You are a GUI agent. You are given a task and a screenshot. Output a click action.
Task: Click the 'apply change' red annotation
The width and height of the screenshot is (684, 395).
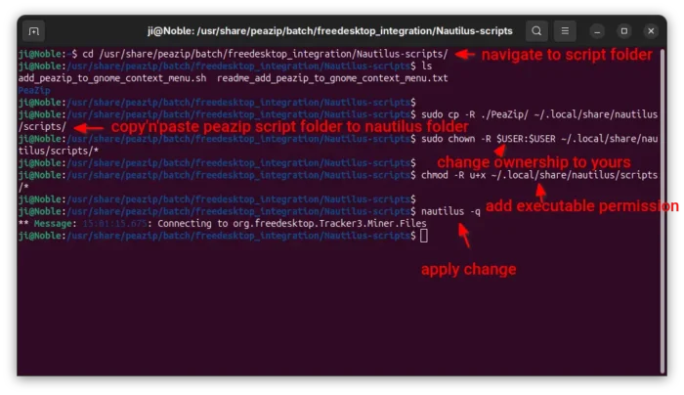pos(468,269)
